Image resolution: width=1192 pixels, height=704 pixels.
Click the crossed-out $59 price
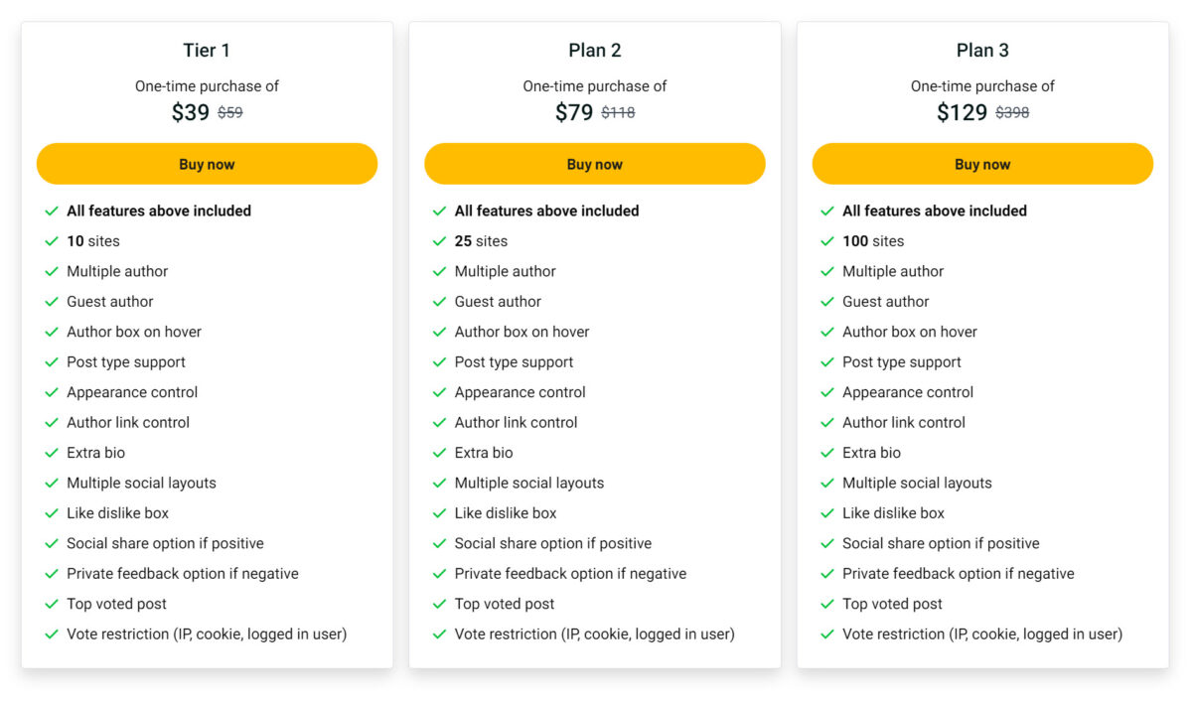tap(230, 113)
